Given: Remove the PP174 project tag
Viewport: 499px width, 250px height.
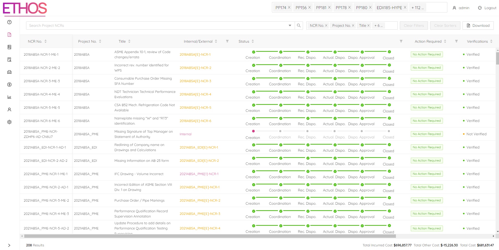Looking at the screenshot, I should [x=289, y=8].
